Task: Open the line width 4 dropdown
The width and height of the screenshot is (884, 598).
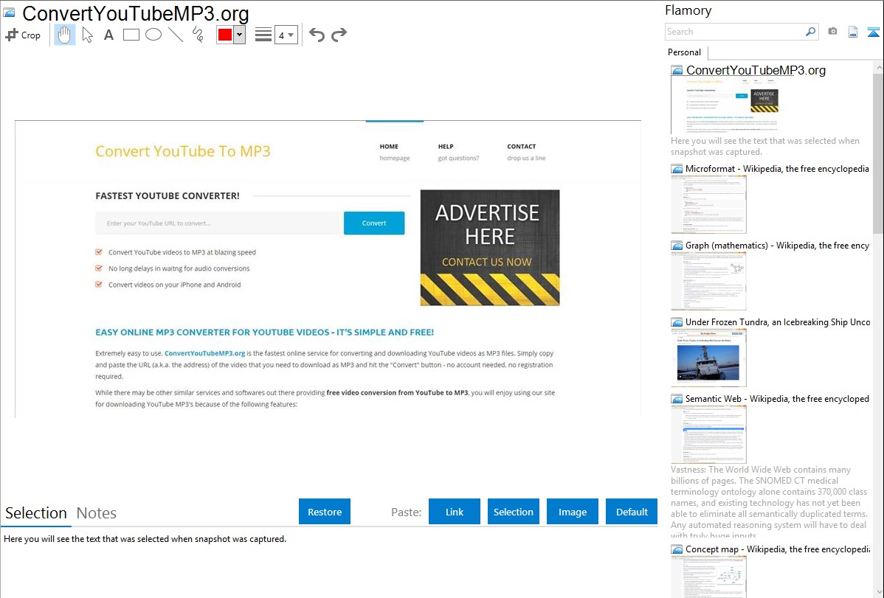Action: [286, 35]
